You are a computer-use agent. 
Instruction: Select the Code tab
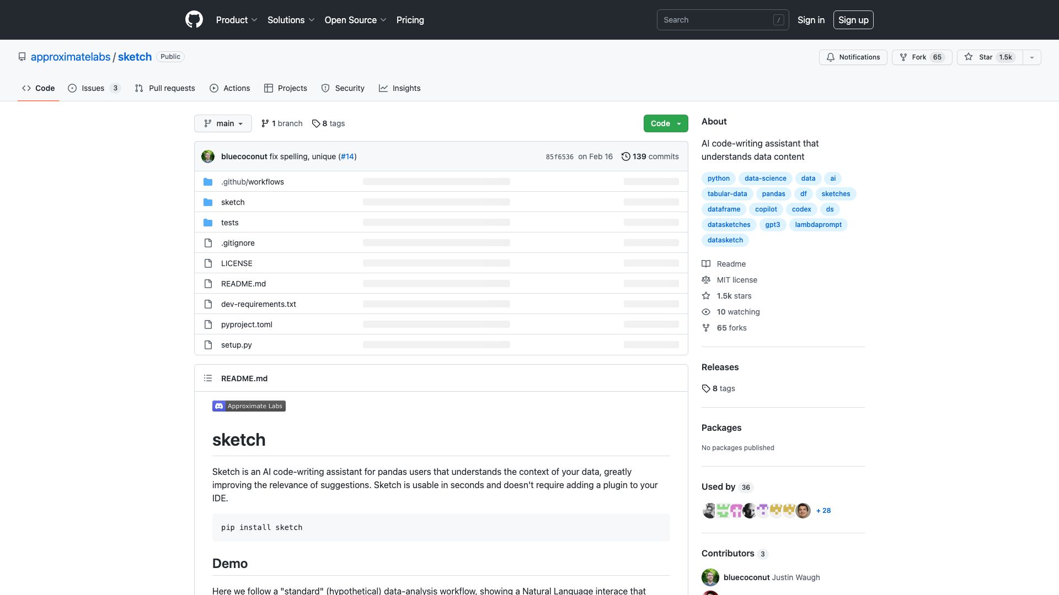point(39,88)
